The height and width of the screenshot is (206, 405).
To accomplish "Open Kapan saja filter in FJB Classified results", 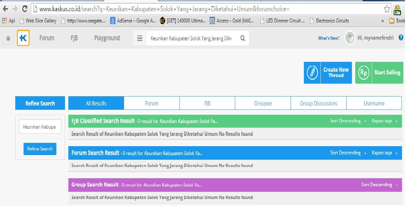I will coord(384,121).
